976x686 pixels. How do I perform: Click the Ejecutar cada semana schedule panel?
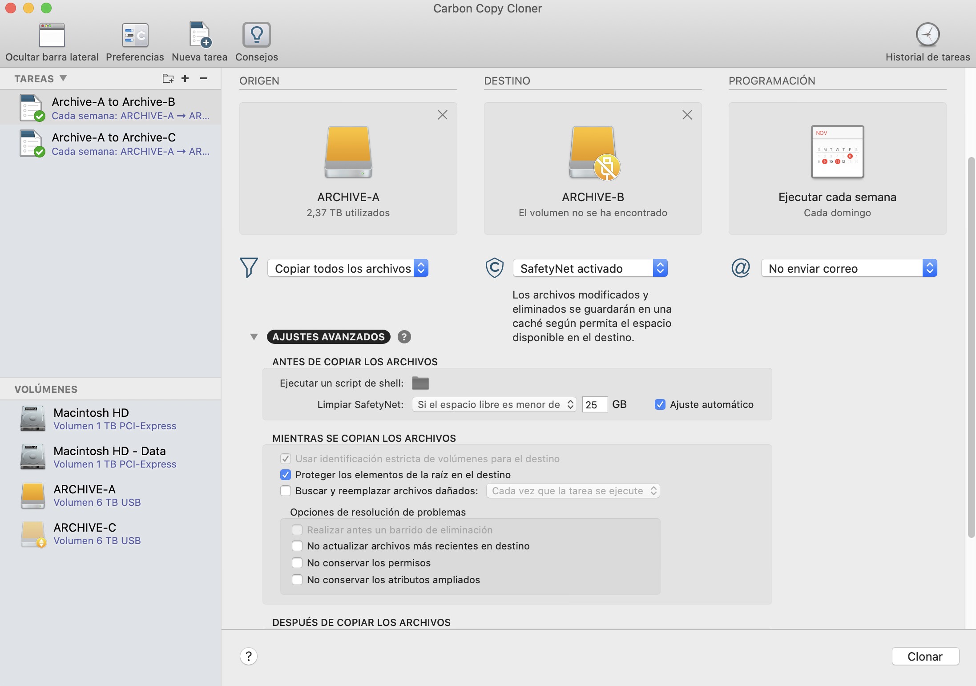click(837, 169)
